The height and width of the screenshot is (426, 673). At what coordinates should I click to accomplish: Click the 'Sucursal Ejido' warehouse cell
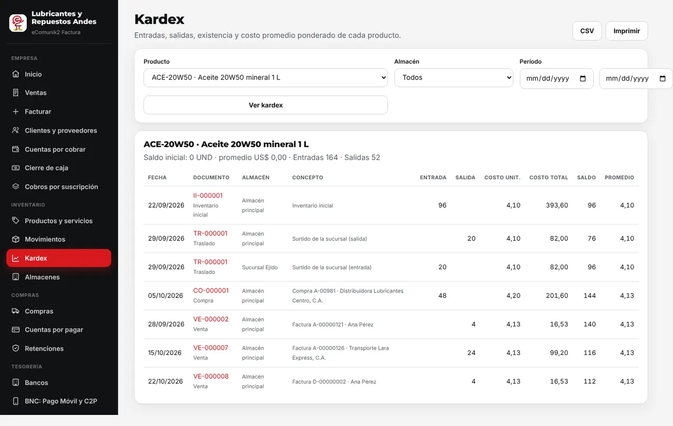pyautogui.click(x=260, y=267)
